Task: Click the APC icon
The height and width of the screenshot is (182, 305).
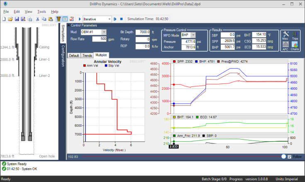Action: pos(285,45)
